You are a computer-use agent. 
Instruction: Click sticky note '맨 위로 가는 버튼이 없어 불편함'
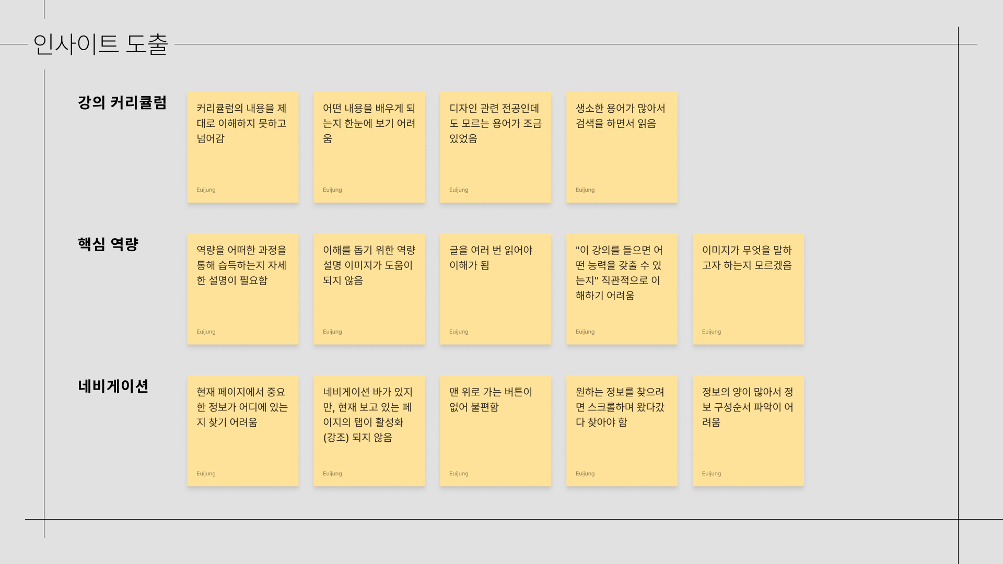[495, 431]
